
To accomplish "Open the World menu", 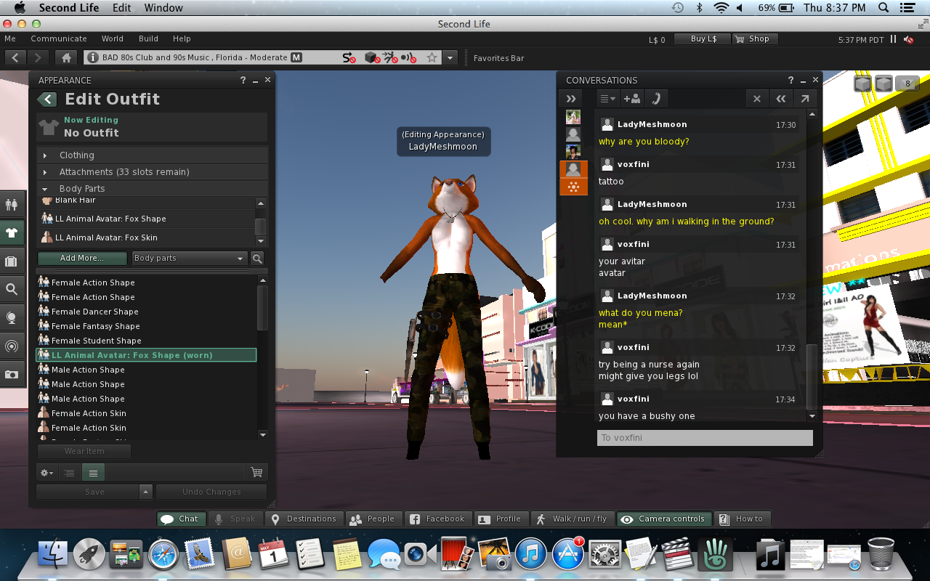I will click(113, 39).
